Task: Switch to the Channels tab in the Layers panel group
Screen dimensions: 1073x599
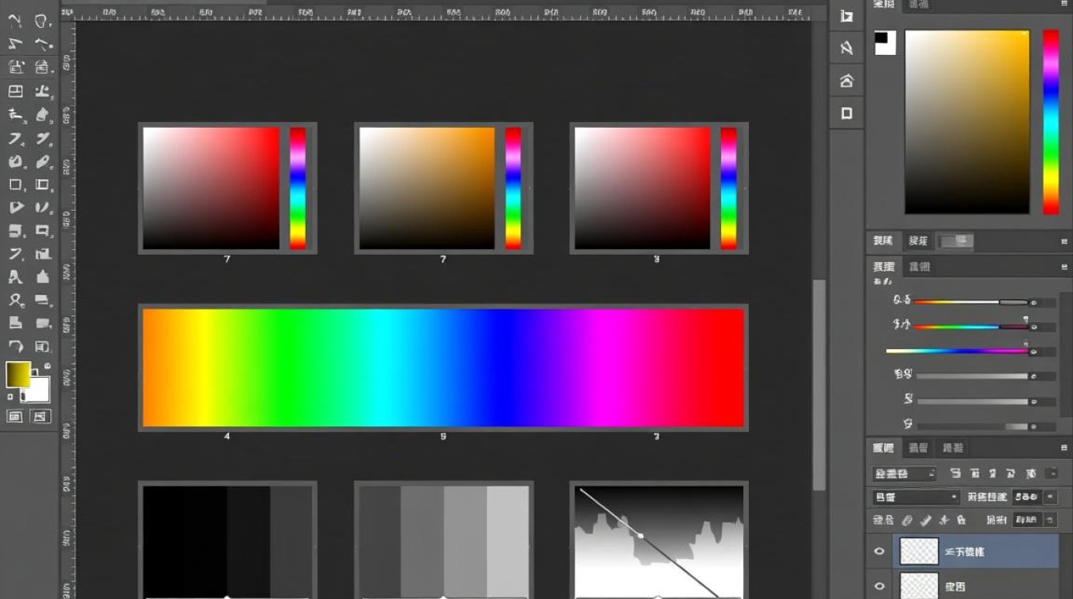Action: pos(918,447)
